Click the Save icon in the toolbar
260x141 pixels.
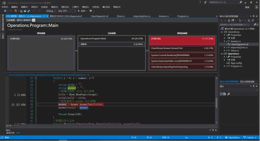(25, 11)
